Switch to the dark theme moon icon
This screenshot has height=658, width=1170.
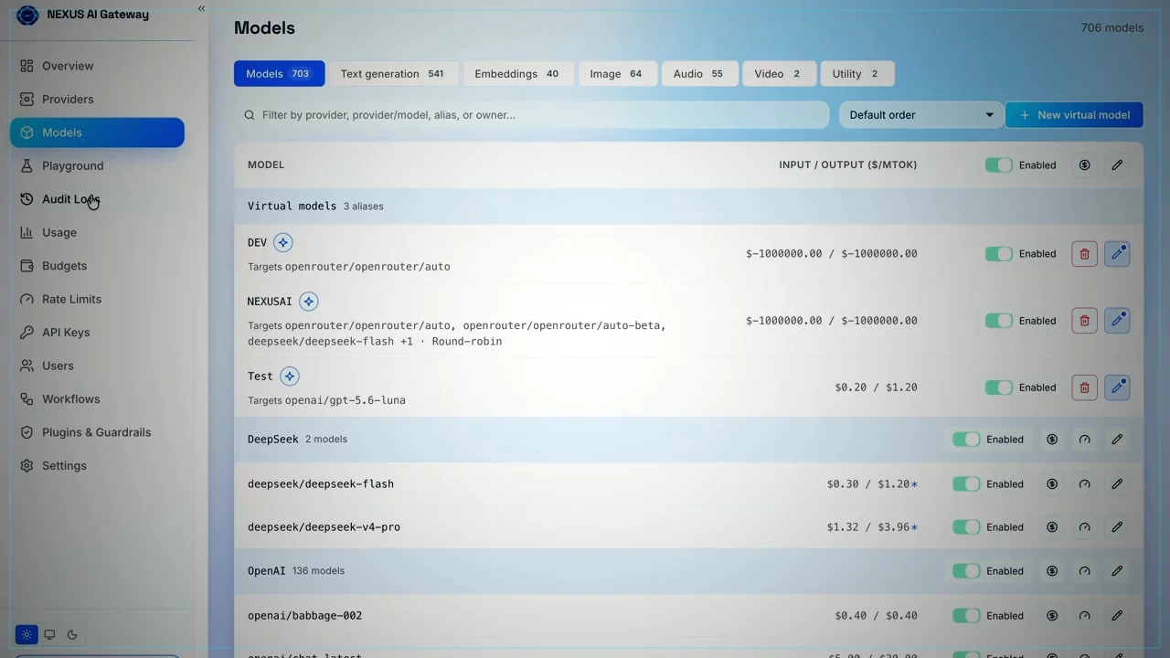72,634
